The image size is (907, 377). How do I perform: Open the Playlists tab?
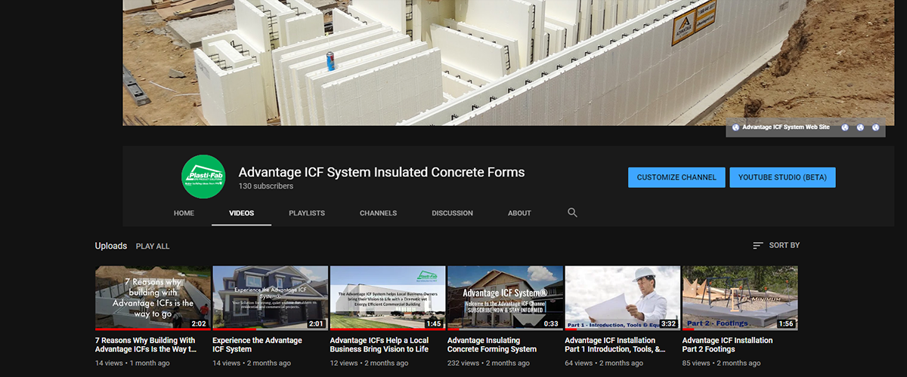(x=307, y=213)
